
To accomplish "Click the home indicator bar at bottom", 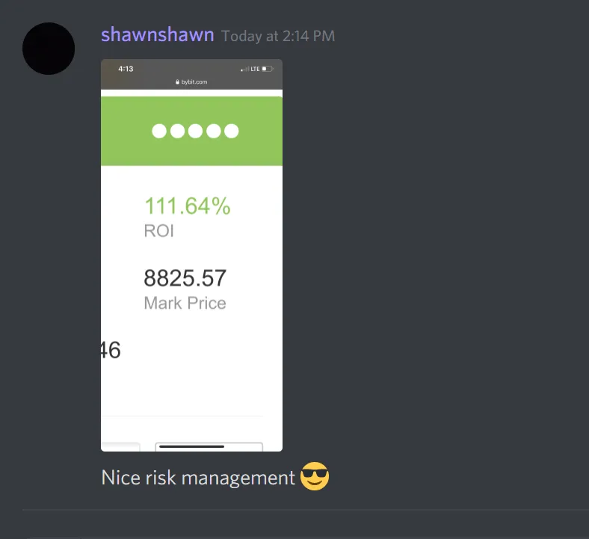I will 191,446.
